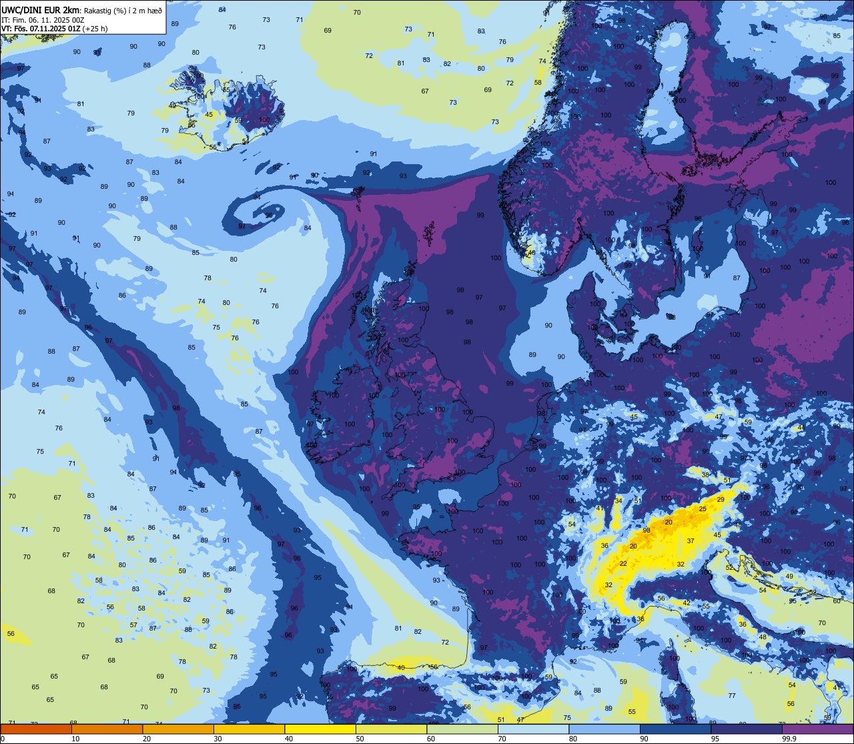Click the amber 20–30 legend swatch

[x=178, y=729]
